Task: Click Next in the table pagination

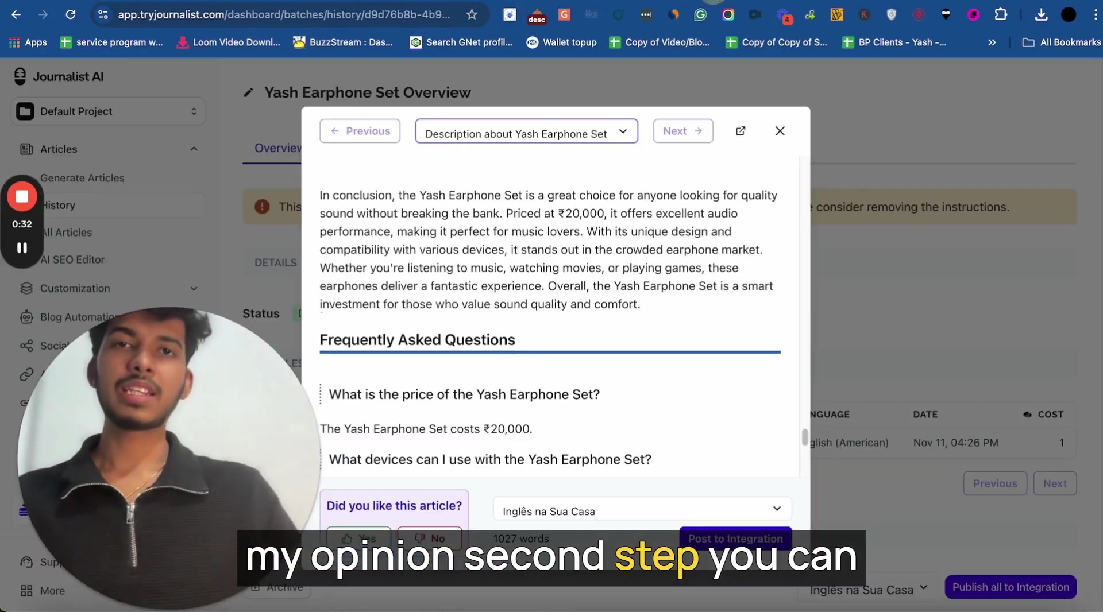Action: (x=1055, y=483)
